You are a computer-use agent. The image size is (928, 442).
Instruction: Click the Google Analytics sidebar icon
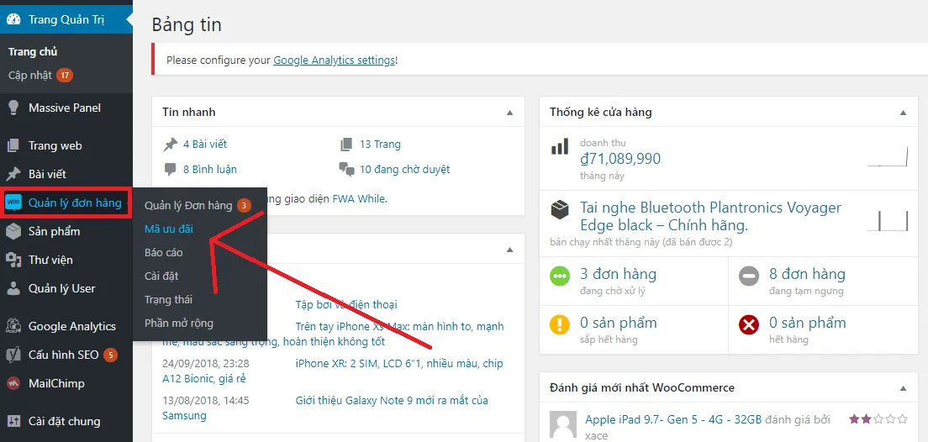(13, 326)
